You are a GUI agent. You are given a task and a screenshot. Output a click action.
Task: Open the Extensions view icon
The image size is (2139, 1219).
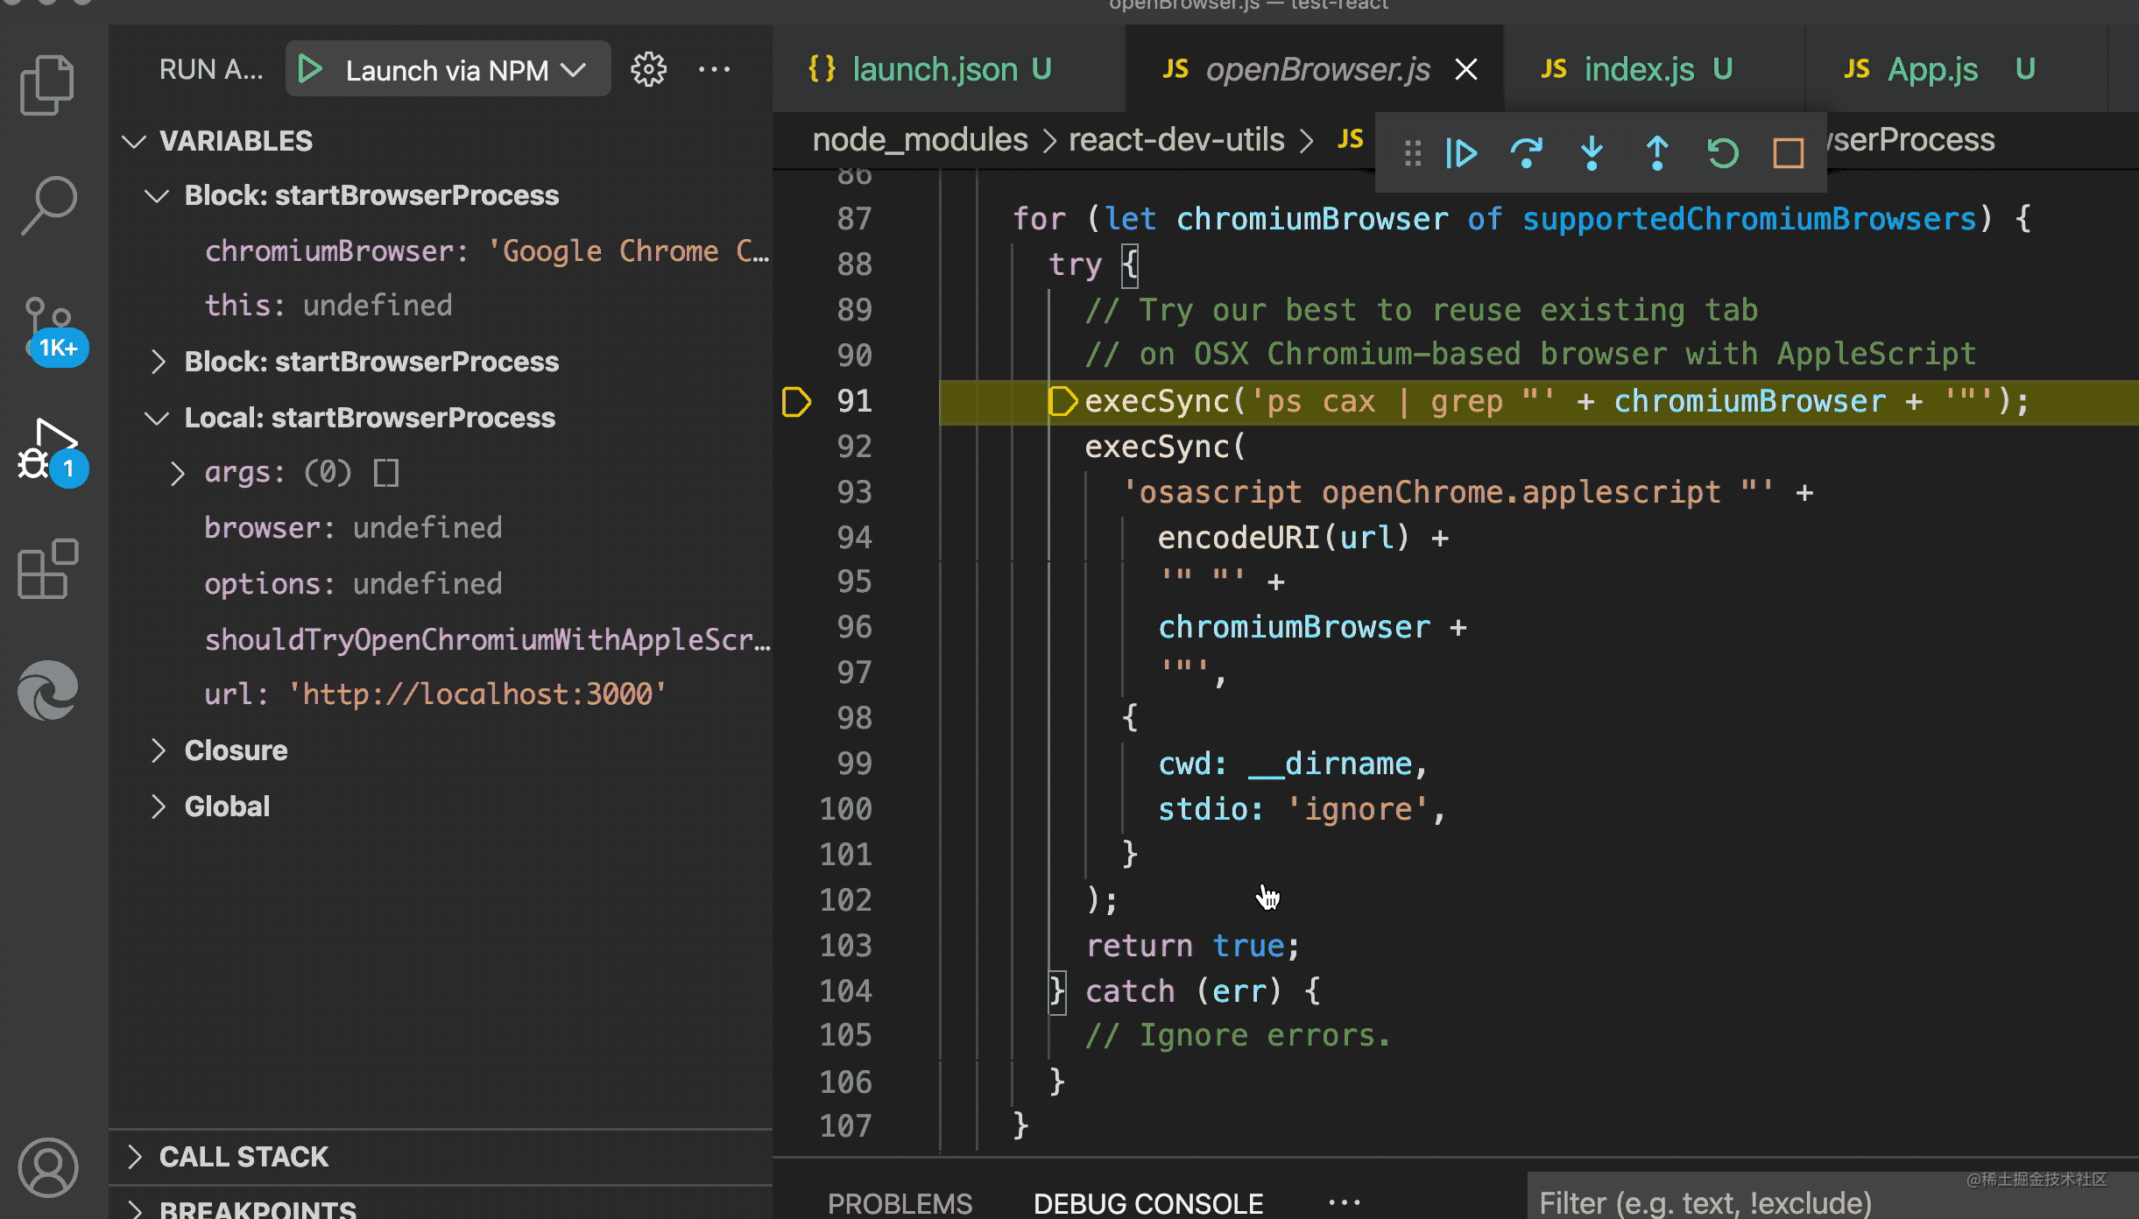tap(48, 569)
